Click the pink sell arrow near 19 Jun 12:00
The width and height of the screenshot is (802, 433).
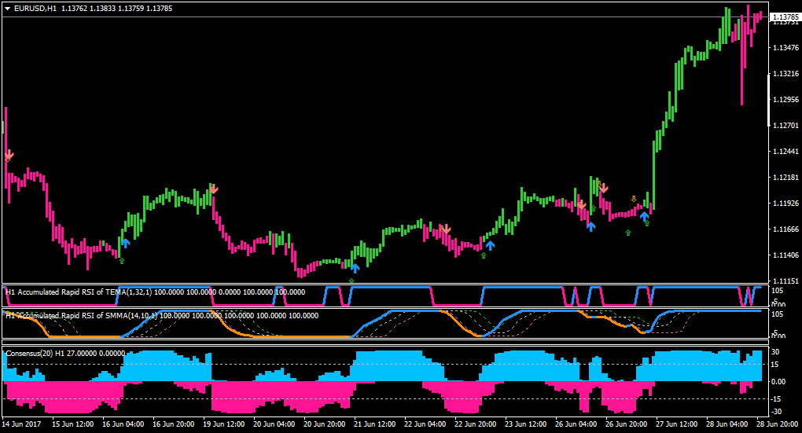coord(213,189)
